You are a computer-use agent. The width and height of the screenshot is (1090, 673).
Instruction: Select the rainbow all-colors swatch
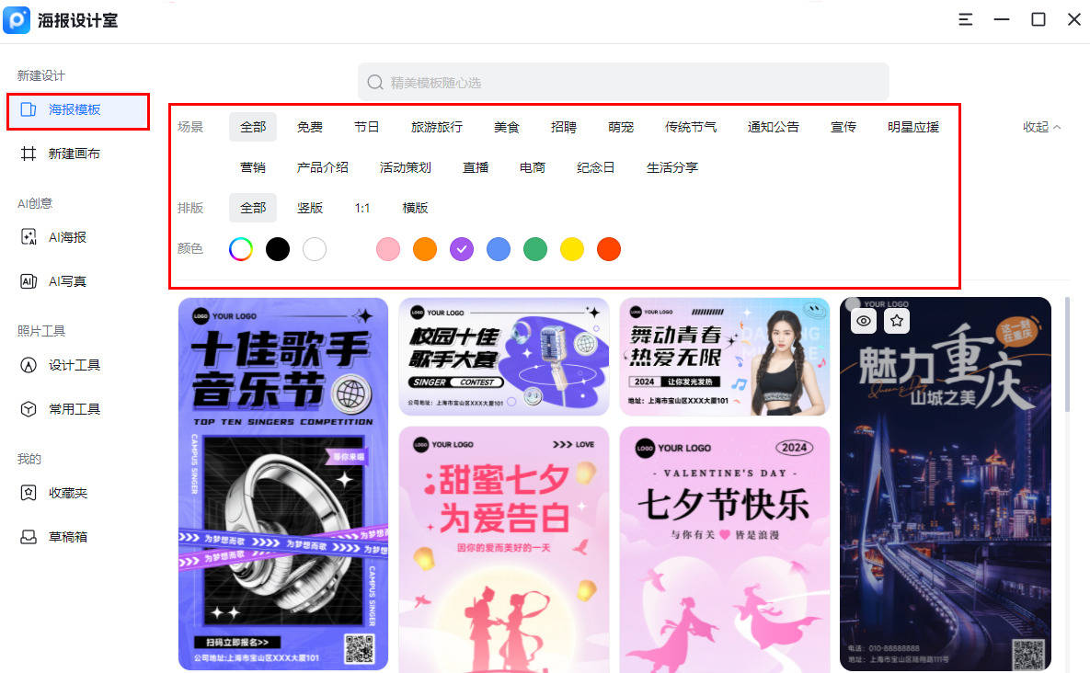click(x=240, y=248)
